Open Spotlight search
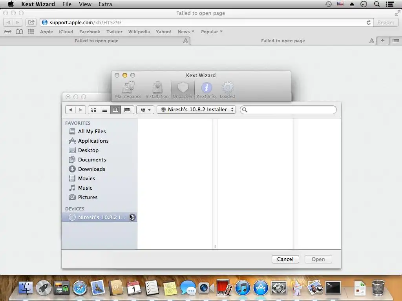The width and height of the screenshot is (402, 301). pyautogui.click(x=377, y=4)
